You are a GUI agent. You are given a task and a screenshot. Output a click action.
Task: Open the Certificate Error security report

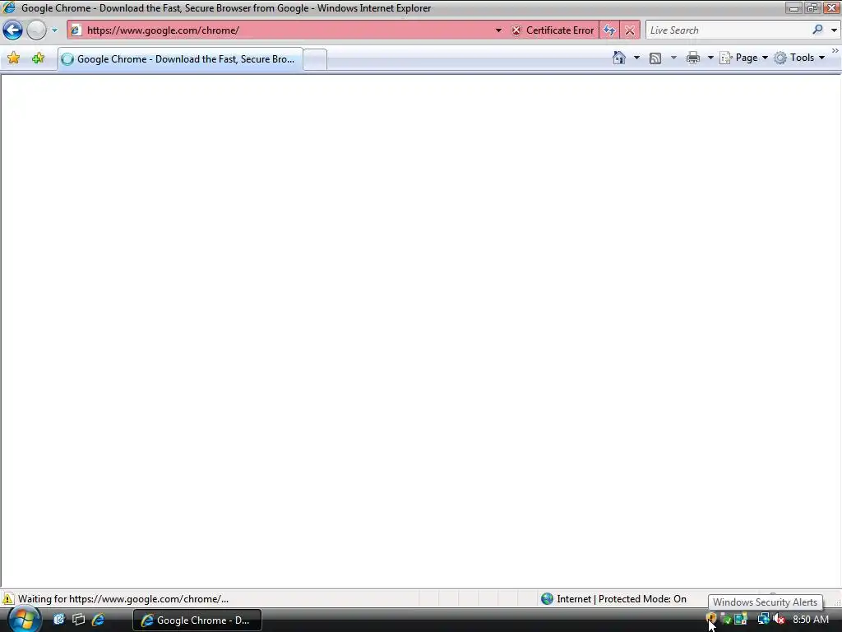(553, 30)
